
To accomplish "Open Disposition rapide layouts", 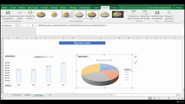I will coord(20,15).
